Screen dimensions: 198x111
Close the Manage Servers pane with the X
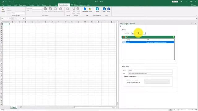click(x=195, y=23)
